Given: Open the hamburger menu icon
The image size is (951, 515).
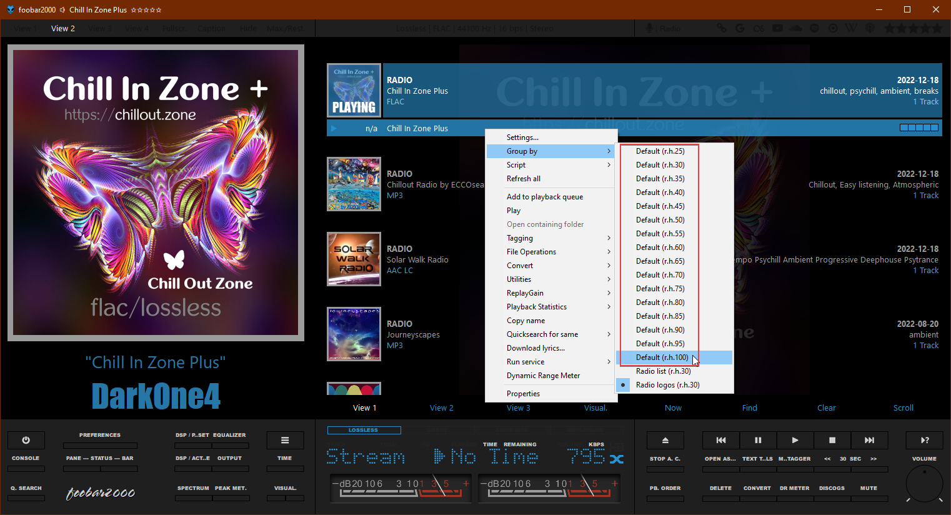Looking at the screenshot, I should click(285, 440).
